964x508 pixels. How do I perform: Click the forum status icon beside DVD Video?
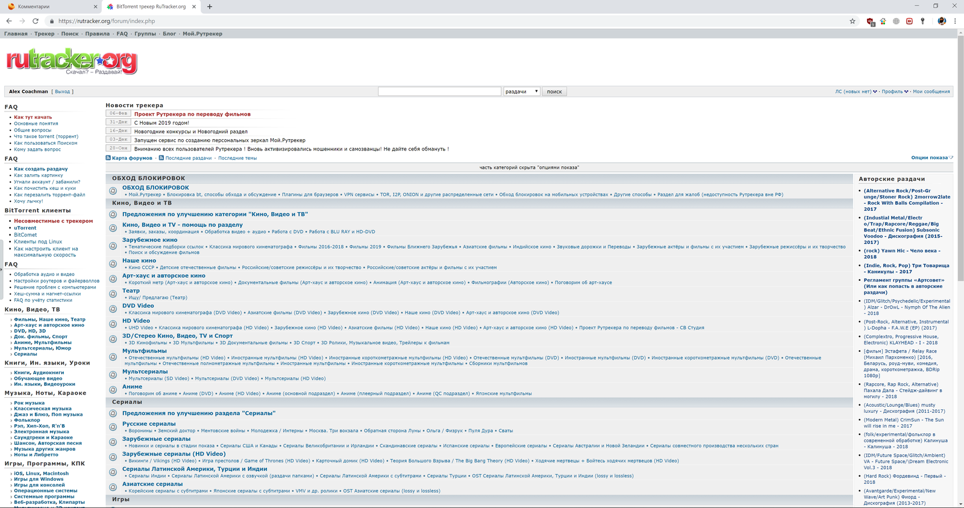click(x=113, y=309)
